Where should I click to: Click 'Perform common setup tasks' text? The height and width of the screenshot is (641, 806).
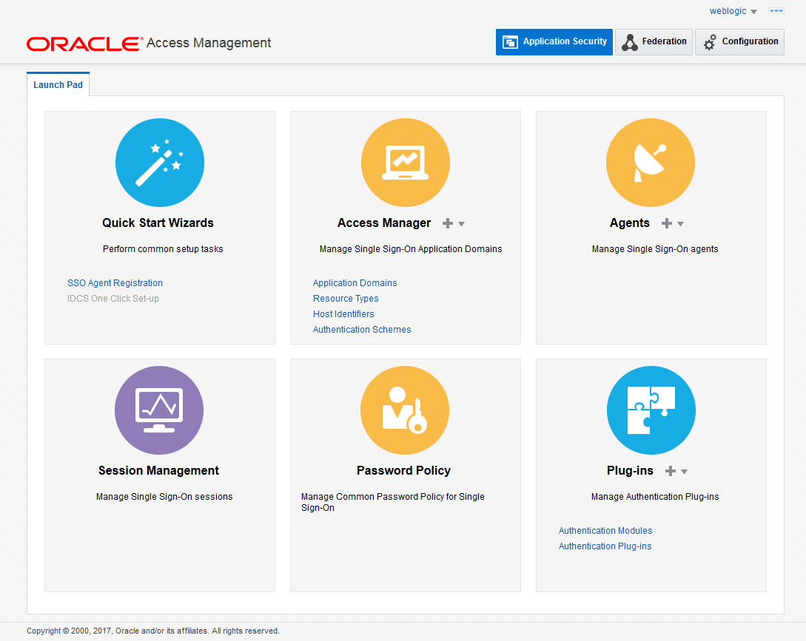(163, 249)
